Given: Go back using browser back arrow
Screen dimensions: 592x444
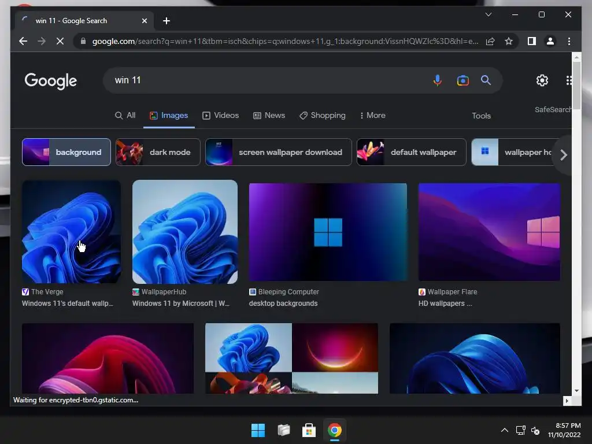Looking at the screenshot, I should [x=23, y=41].
